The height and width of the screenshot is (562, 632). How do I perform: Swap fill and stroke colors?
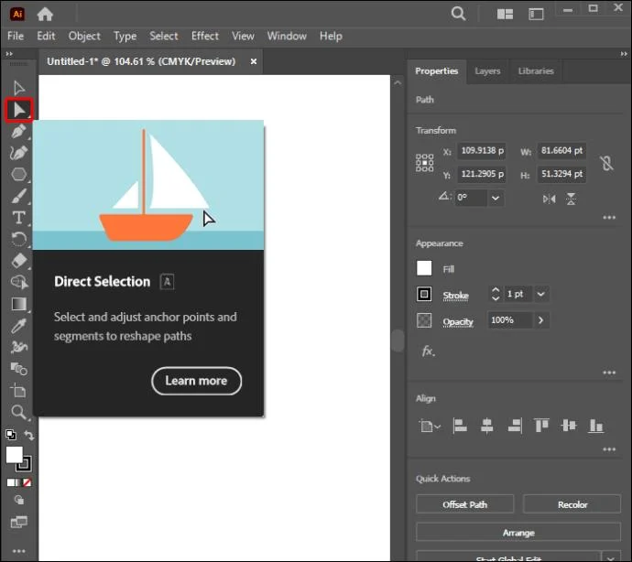point(29,435)
